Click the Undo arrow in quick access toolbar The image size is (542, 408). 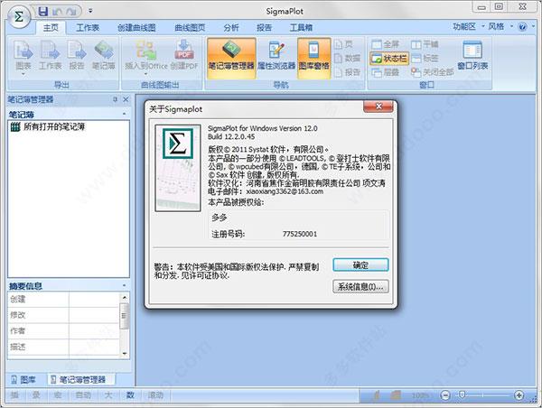coord(57,12)
